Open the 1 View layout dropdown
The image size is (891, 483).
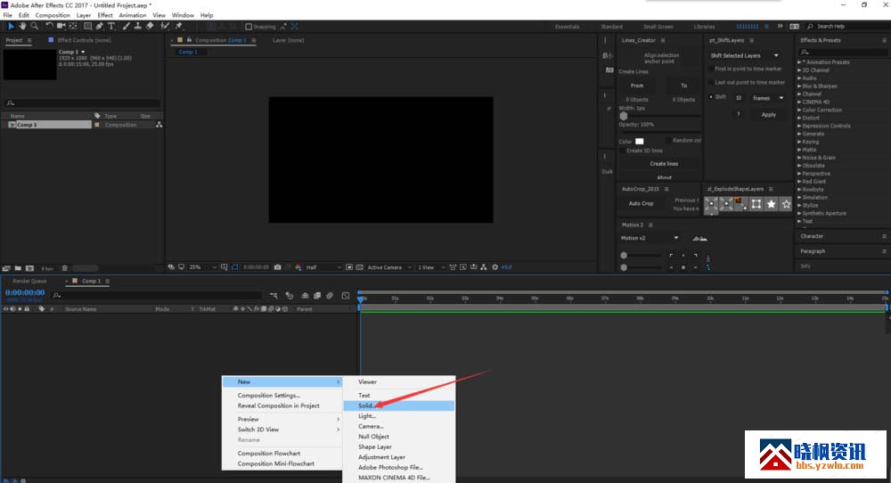(430, 267)
